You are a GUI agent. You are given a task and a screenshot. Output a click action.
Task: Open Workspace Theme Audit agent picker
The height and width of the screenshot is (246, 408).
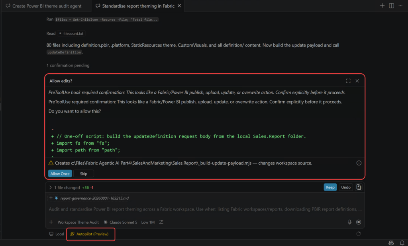point(78,222)
